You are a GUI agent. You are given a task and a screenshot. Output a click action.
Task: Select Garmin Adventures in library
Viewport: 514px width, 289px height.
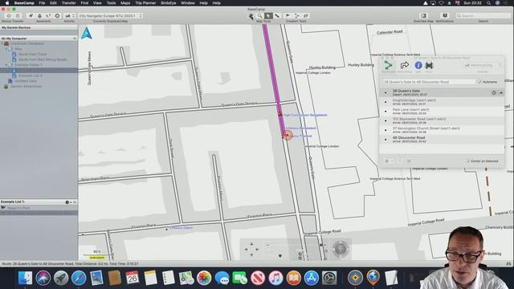(26, 87)
